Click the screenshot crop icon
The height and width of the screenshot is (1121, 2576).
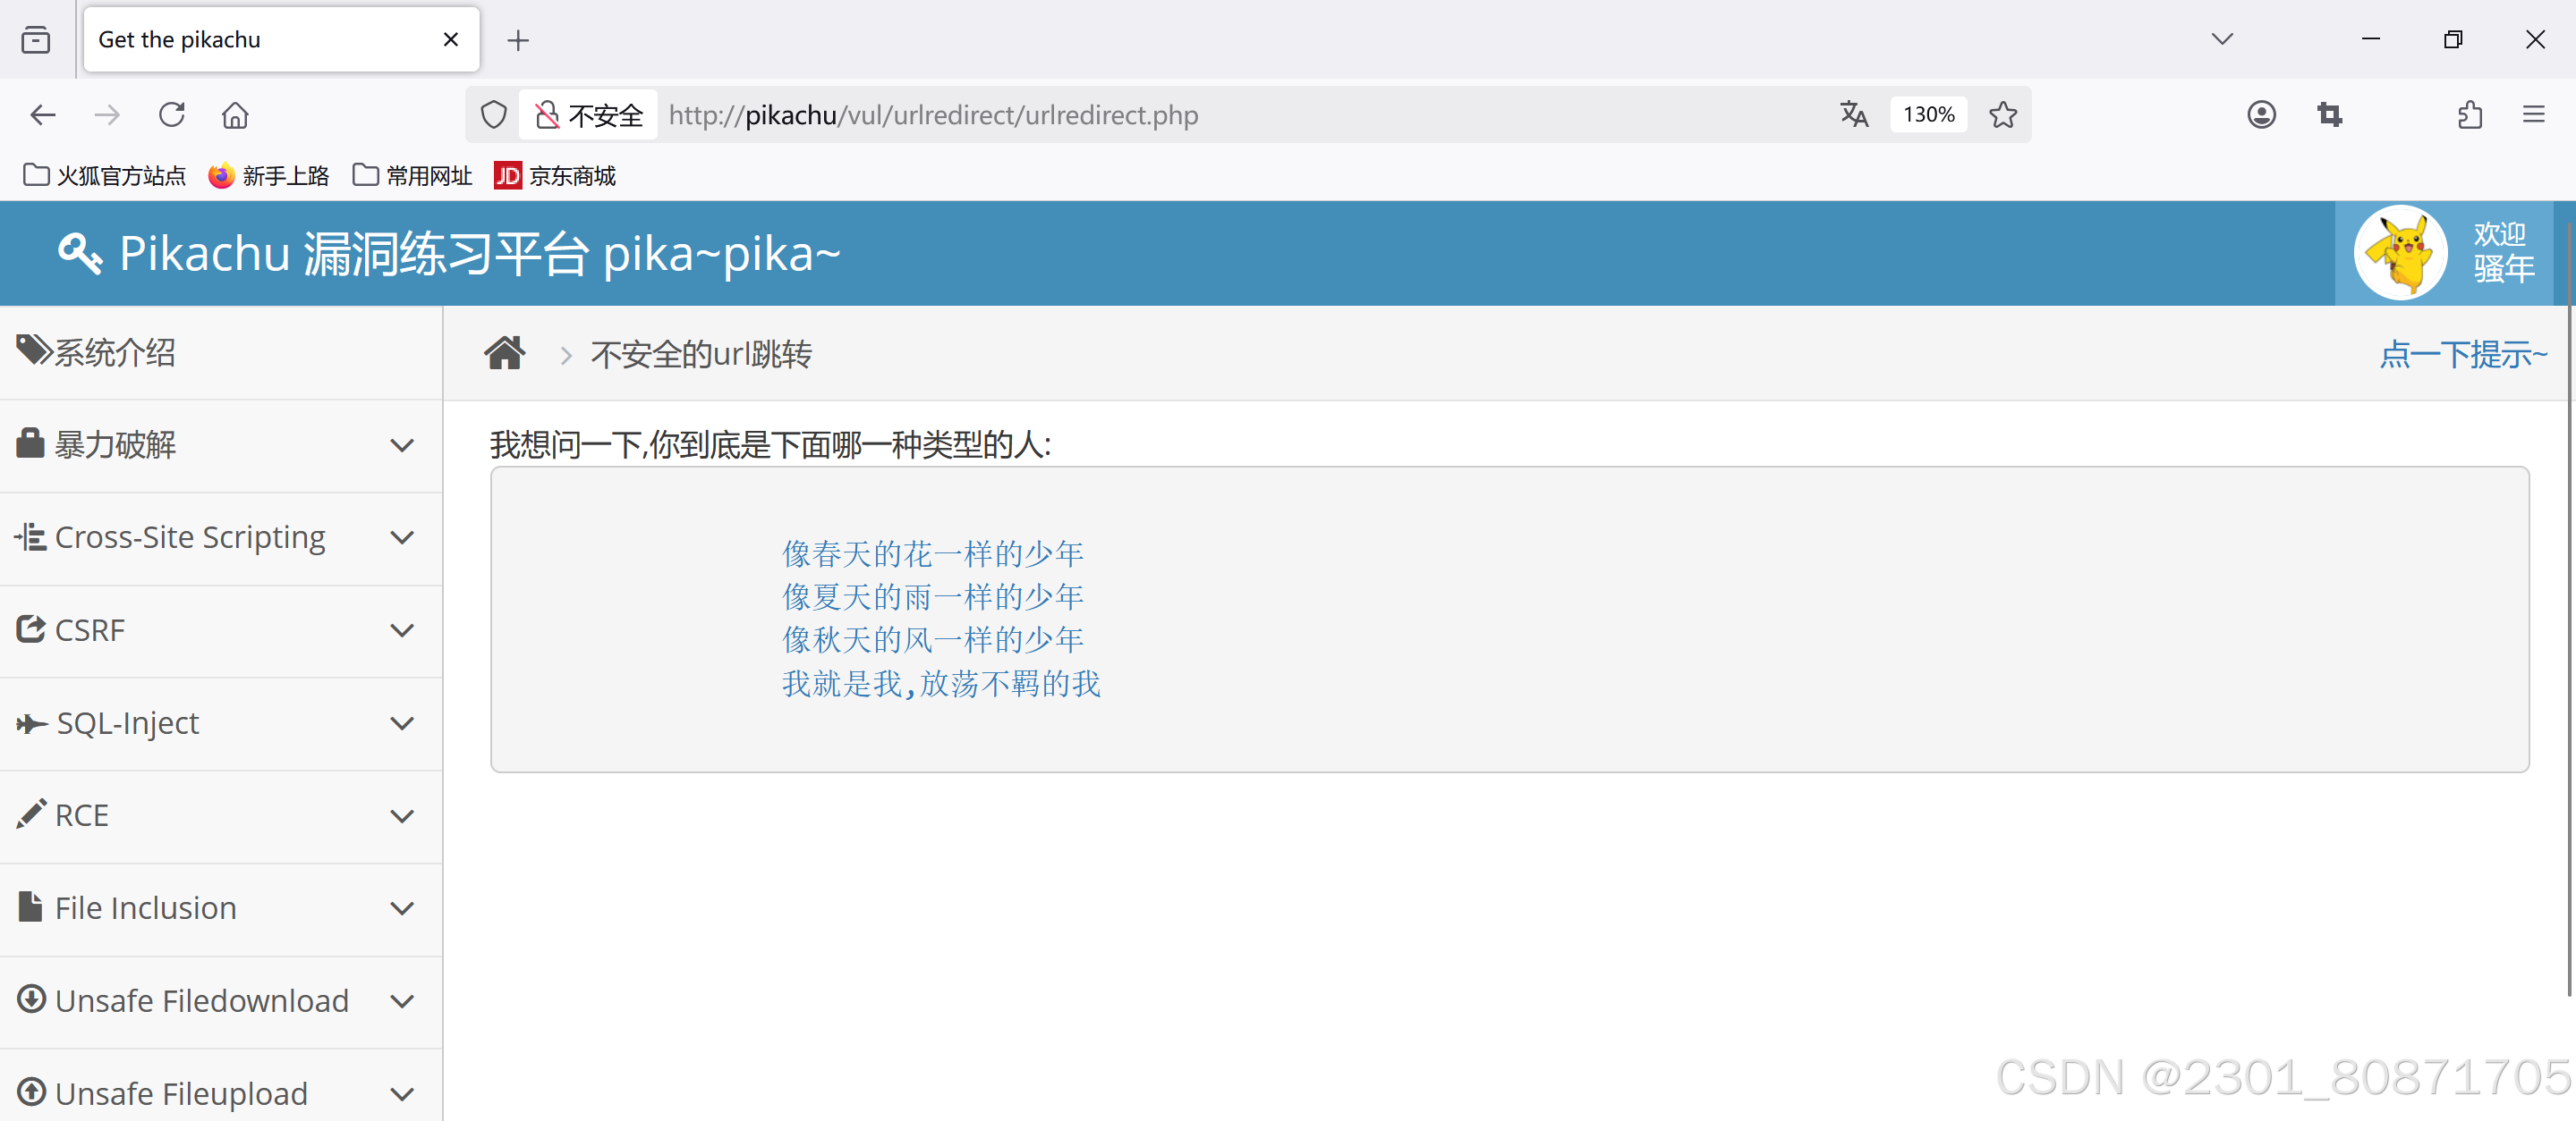pos(2329,115)
